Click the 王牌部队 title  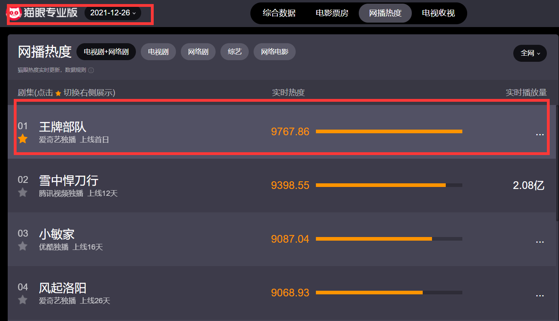[63, 127]
